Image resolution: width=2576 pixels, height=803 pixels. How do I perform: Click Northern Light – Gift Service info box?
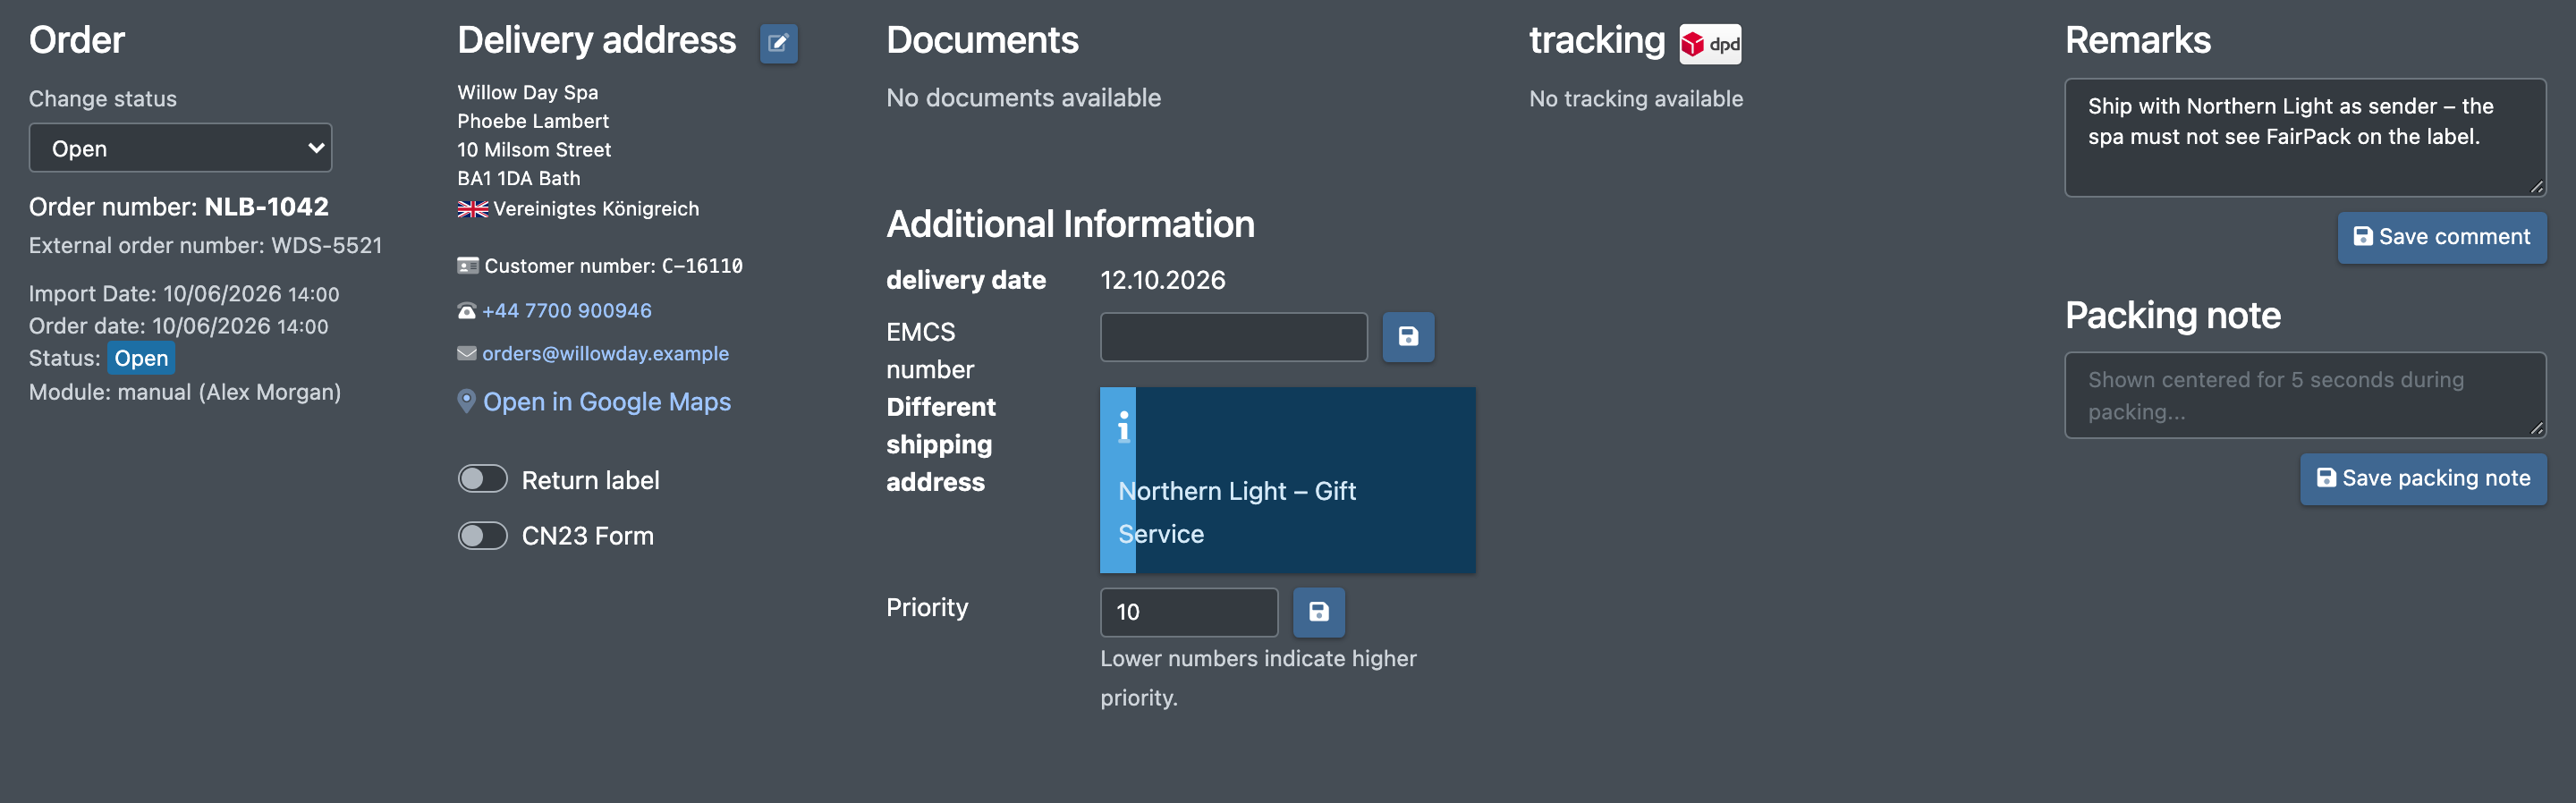tap(1287, 480)
